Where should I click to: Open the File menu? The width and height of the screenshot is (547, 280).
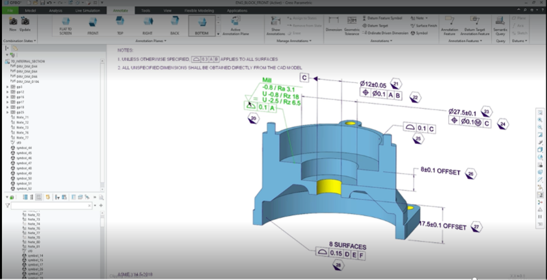pos(10,10)
